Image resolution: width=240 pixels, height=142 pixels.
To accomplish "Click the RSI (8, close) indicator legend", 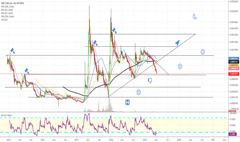I will click(x=6, y=115).
